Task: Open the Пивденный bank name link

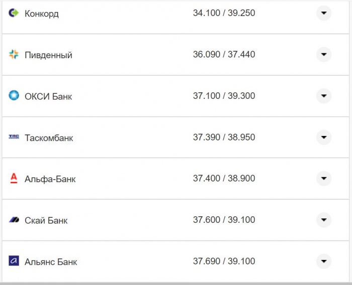Action: tap(48, 55)
